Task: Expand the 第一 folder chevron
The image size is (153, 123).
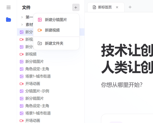Action: [x=22, y=17]
